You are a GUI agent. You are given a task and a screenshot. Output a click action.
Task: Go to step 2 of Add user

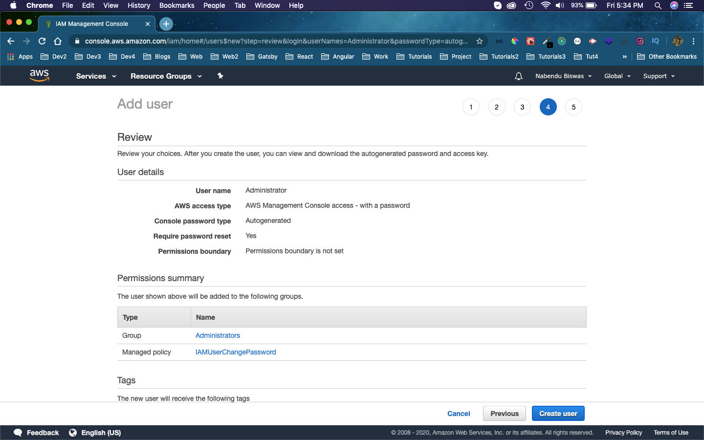click(x=497, y=107)
